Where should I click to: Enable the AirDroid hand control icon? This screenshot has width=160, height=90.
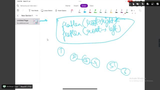[x=133, y=4]
